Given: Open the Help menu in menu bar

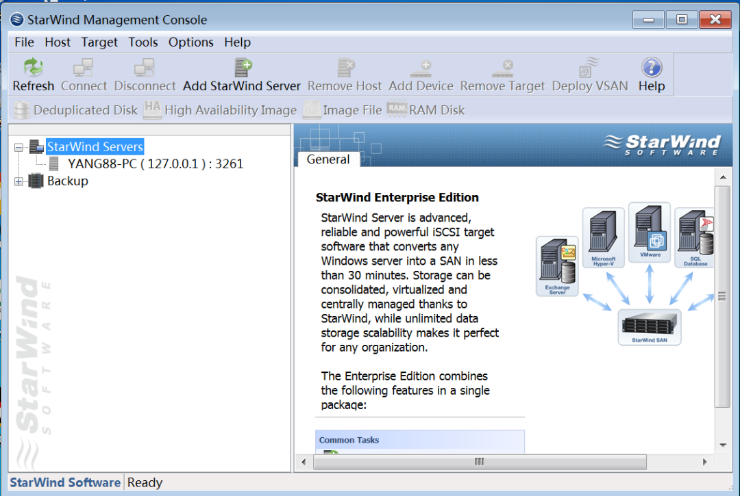Looking at the screenshot, I should (237, 42).
